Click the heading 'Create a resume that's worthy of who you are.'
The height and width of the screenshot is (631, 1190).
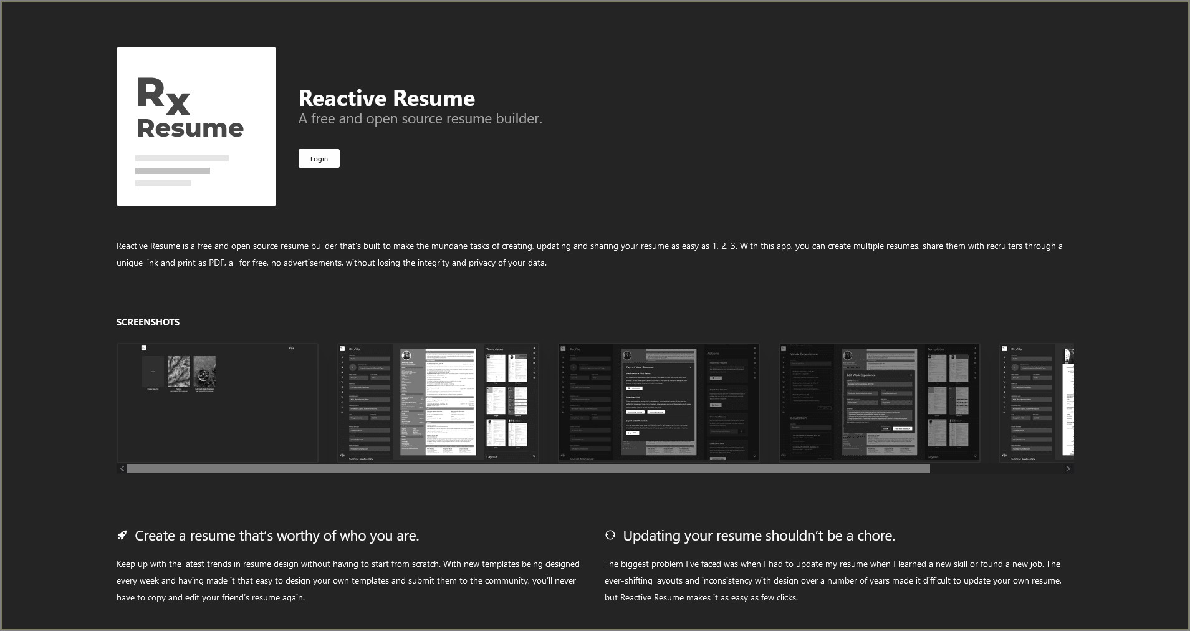pos(277,536)
